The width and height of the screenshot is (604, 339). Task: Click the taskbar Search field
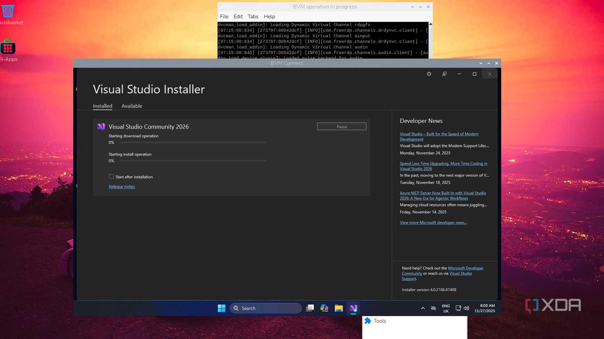(265, 308)
